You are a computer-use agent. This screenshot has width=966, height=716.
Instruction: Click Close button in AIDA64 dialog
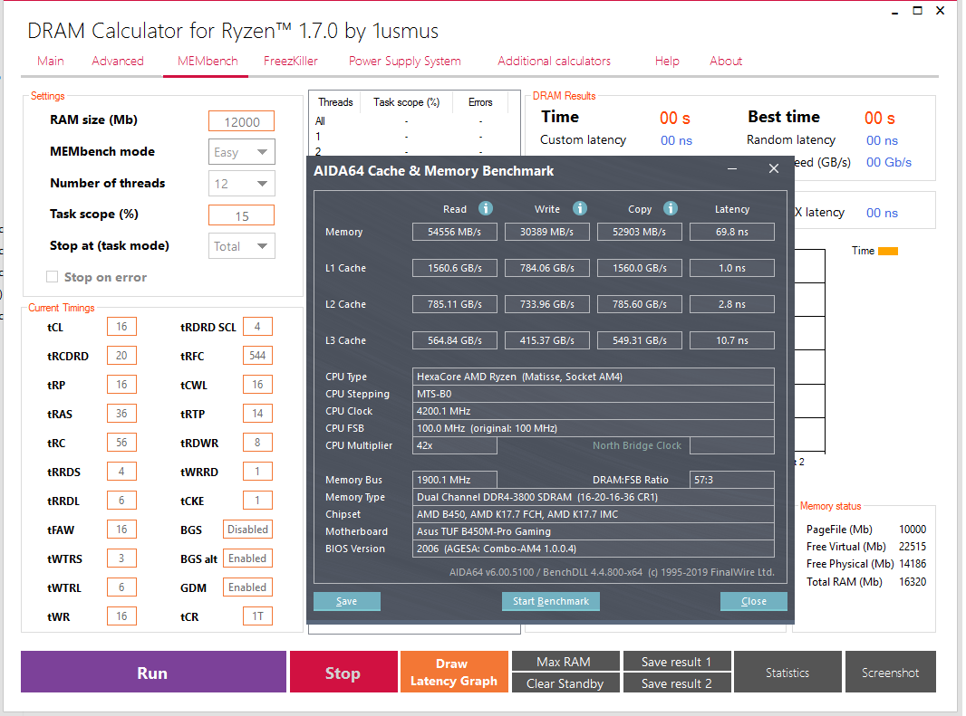(753, 601)
